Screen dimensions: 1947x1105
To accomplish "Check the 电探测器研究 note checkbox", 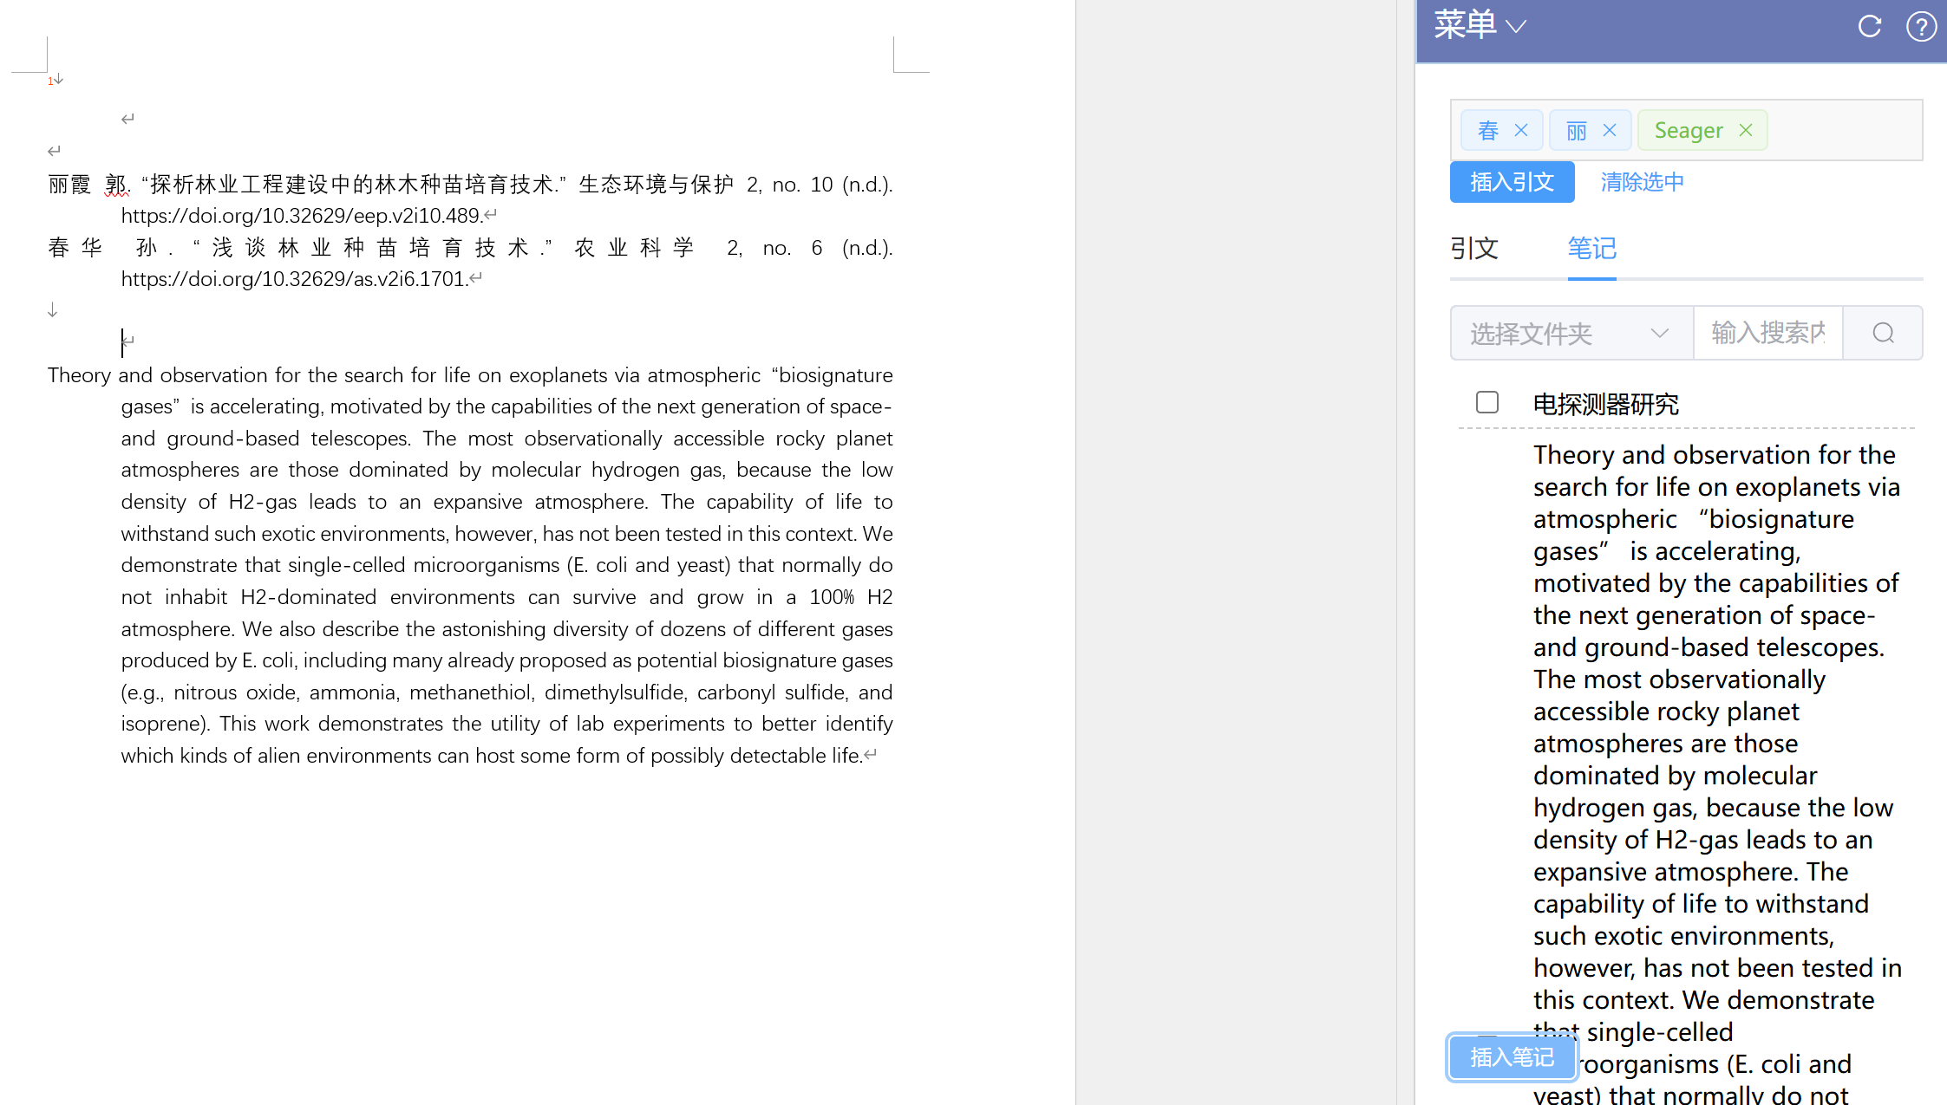I will (x=1487, y=402).
